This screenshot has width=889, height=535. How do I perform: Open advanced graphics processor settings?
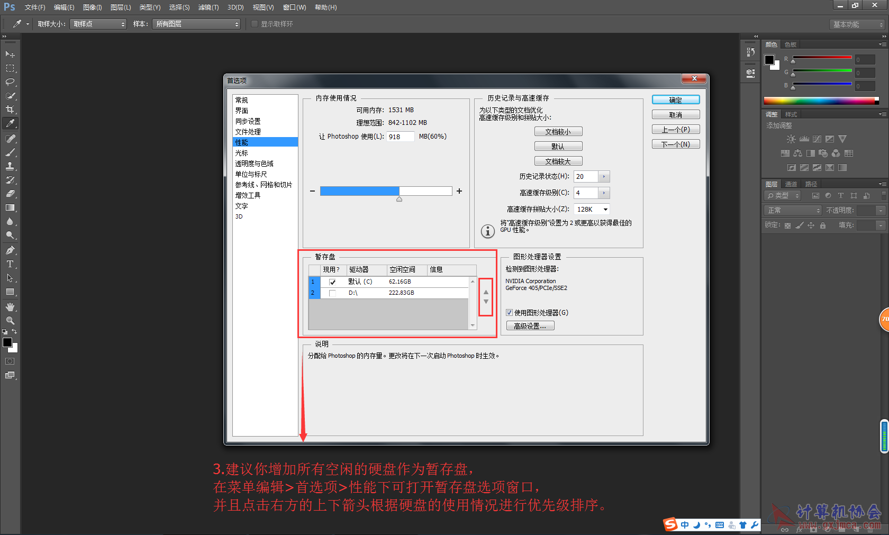click(x=530, y=326)
